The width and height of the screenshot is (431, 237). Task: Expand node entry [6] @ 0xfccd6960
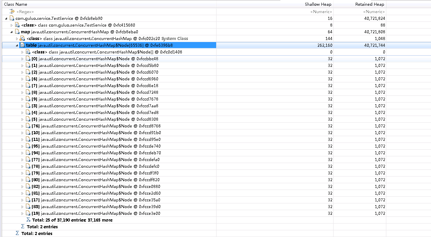pos(23,79)
